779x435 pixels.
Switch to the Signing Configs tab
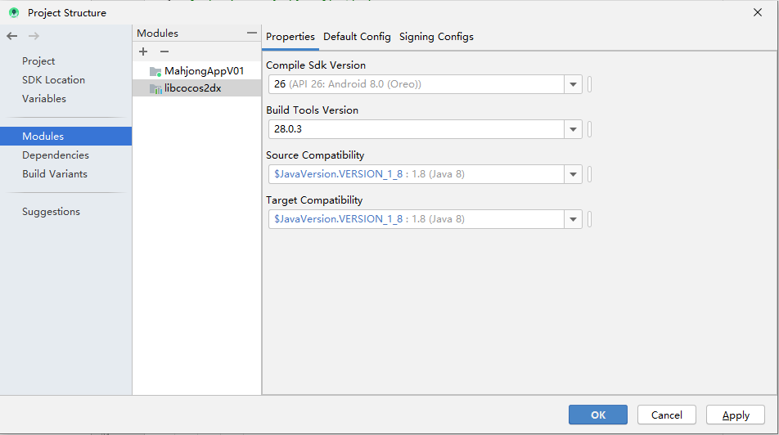(436, 37)
